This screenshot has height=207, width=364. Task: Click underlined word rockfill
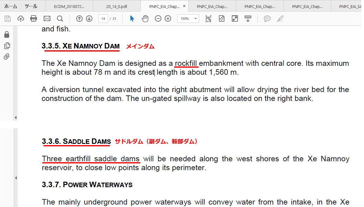coord(186,63)
